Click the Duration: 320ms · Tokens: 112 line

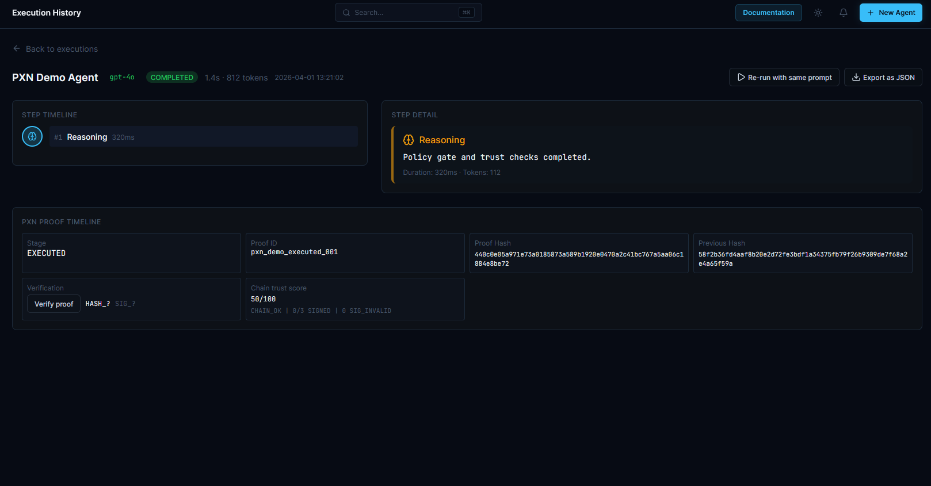452,173
